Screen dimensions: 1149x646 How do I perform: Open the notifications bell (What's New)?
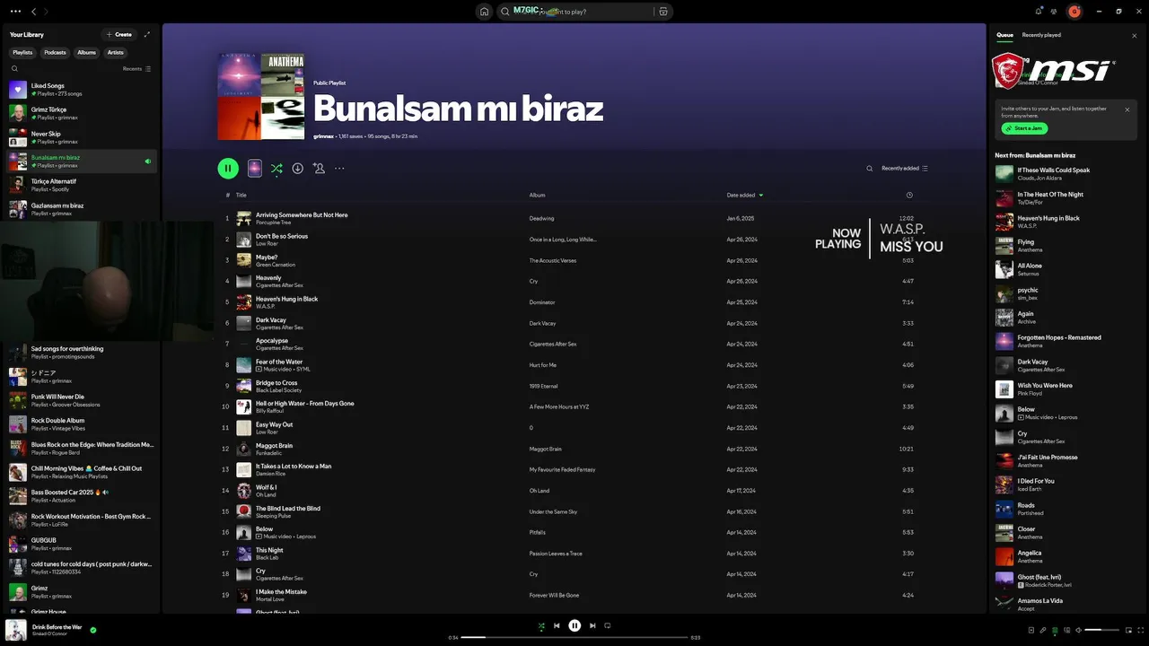tap(1039, 11)
